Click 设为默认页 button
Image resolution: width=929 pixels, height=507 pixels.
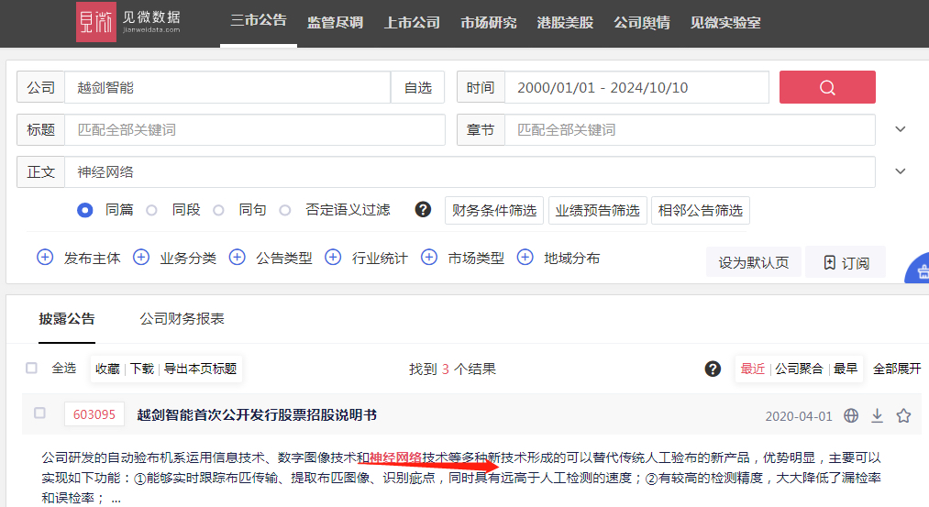pos(754,262)
